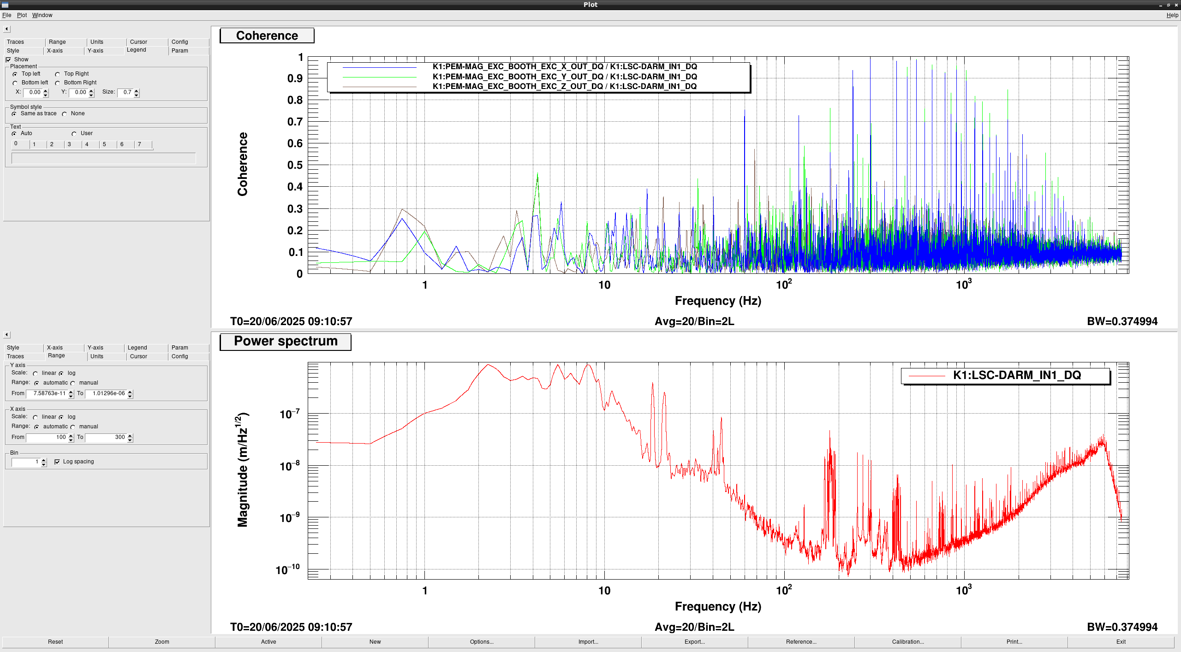
Task: Select legend text trace tab 3
Action: tap(73, 145)
